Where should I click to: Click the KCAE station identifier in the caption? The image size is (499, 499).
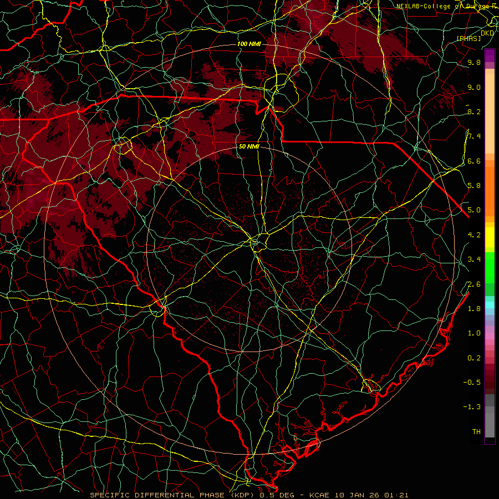coord(320,495)
